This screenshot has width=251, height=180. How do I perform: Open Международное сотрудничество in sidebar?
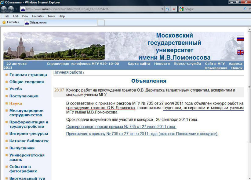coord(26,113)
